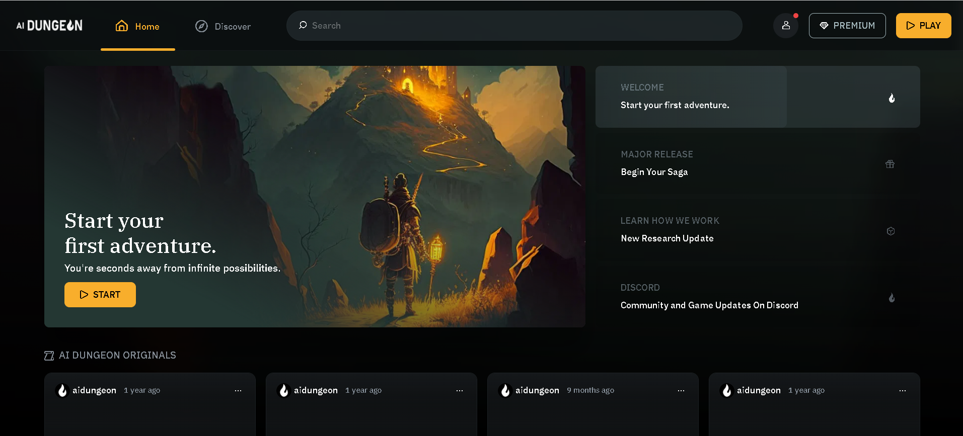Open MAJOR RELEASE Begin Your Saga item

758,163
